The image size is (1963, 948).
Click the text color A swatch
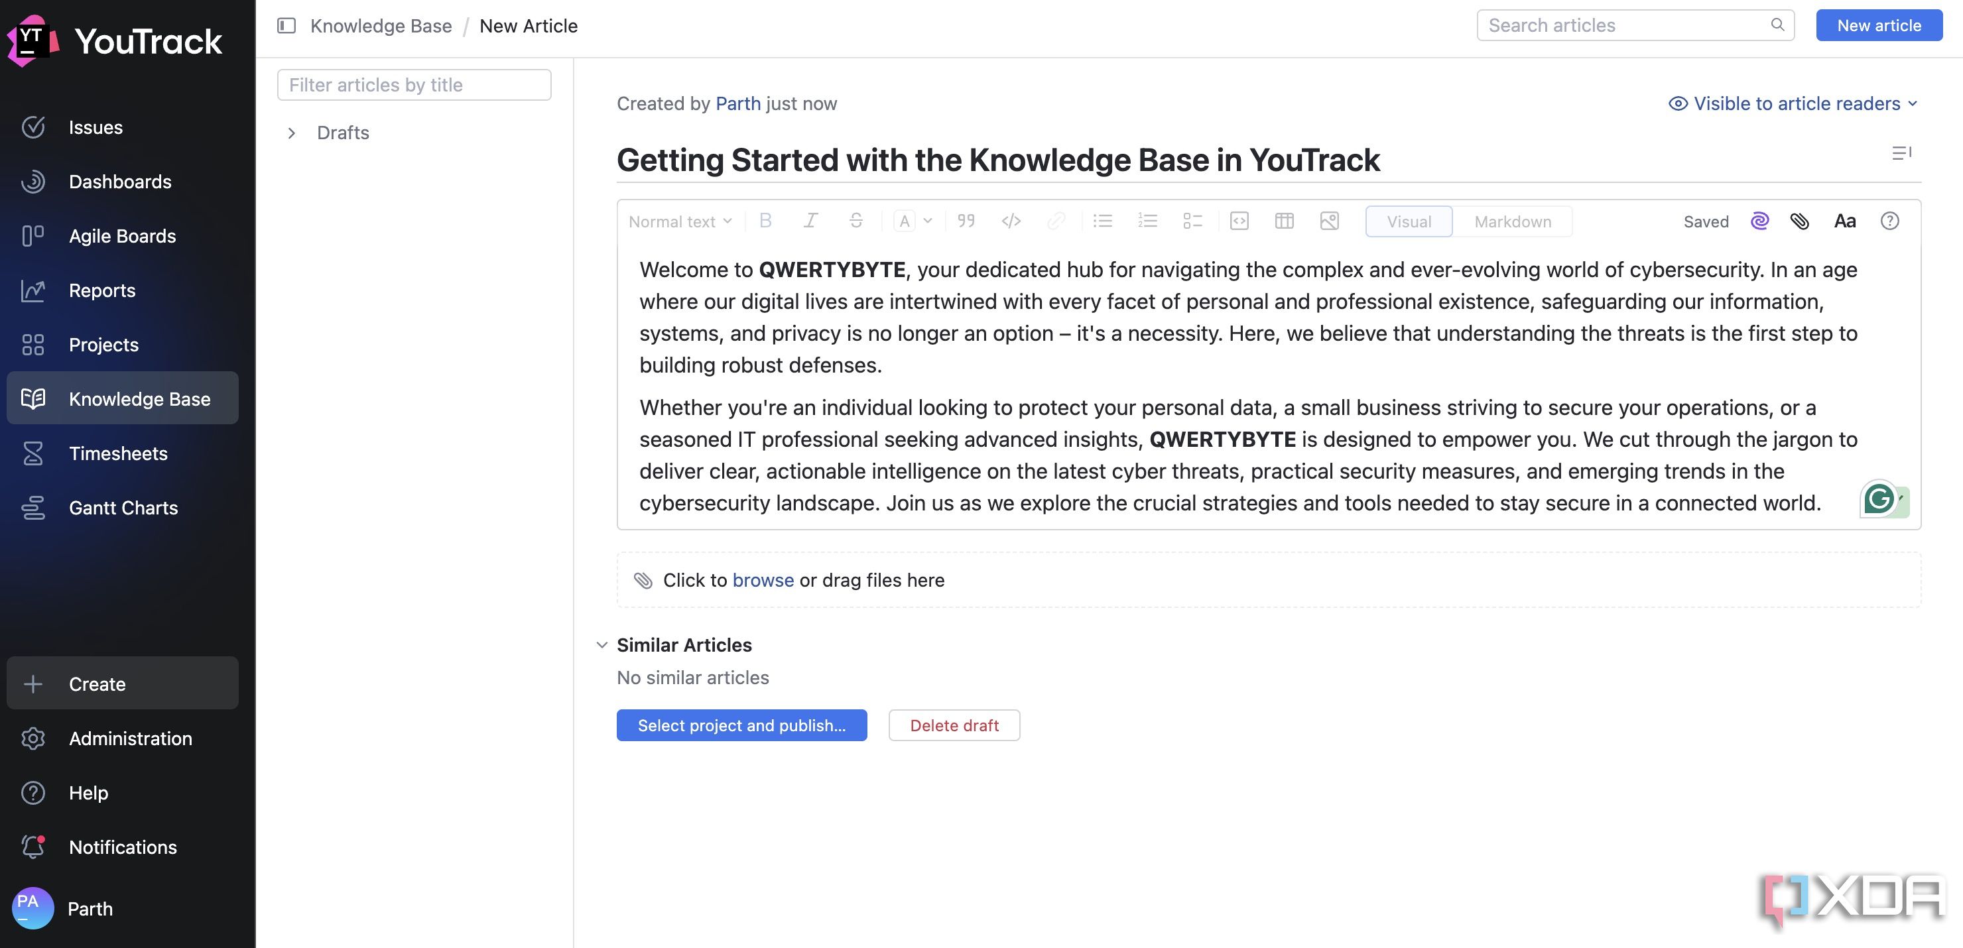point(904,221)
